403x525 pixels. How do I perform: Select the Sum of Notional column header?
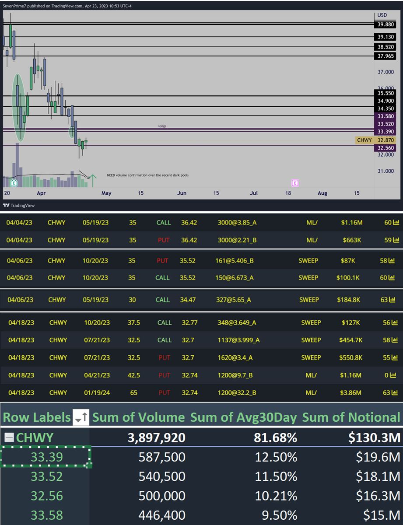tap(352, 418)
